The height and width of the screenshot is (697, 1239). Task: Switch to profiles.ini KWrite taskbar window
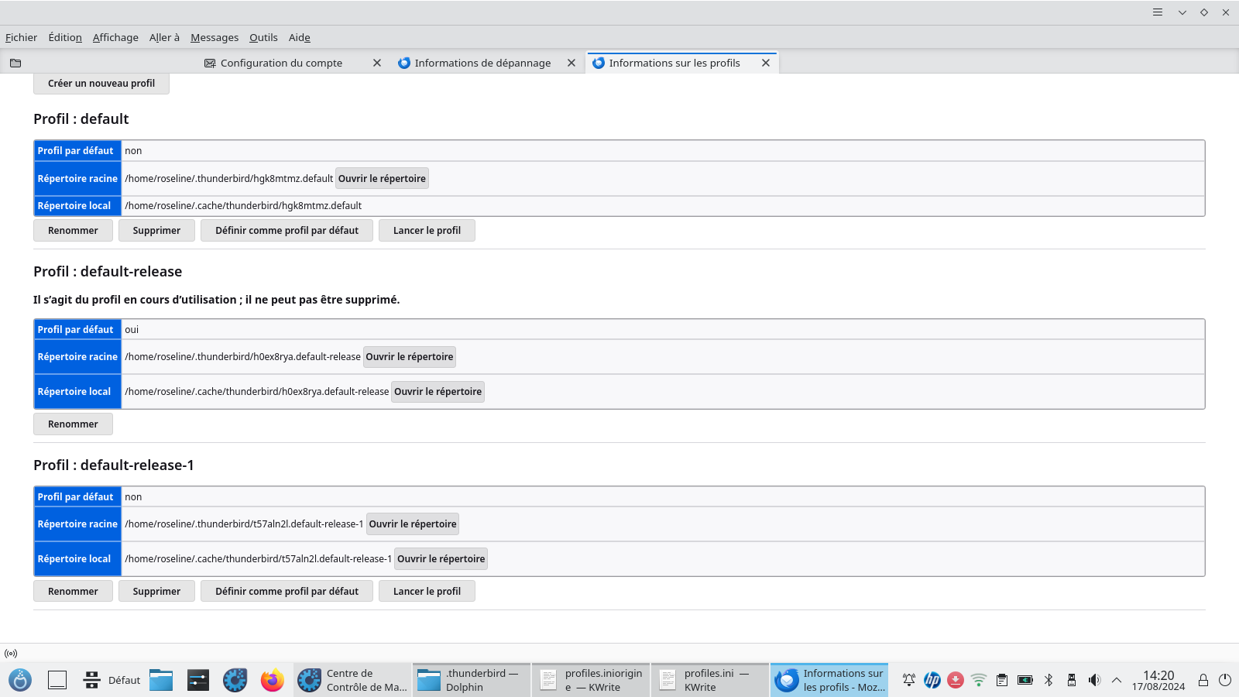coord(710,680)
